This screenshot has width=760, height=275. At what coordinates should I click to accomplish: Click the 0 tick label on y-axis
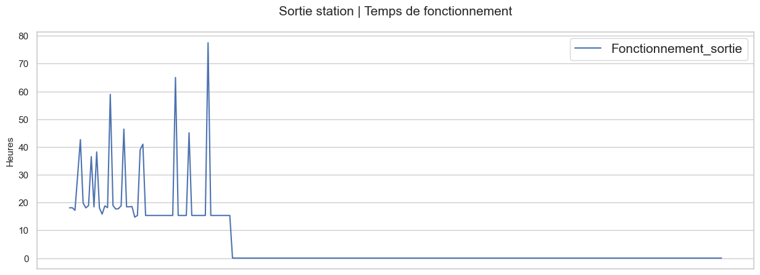tap(28, 258)
